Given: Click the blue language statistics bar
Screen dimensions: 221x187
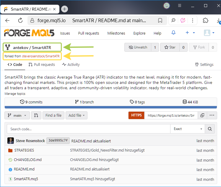Looking at the screenshot, I should [111, 107].
